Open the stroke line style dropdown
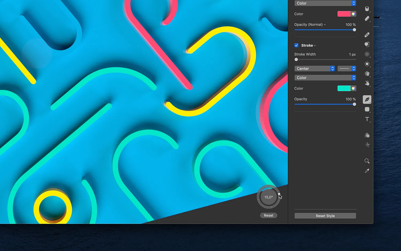The width and height of the screenshot is (401, 251). pos(346,69)
